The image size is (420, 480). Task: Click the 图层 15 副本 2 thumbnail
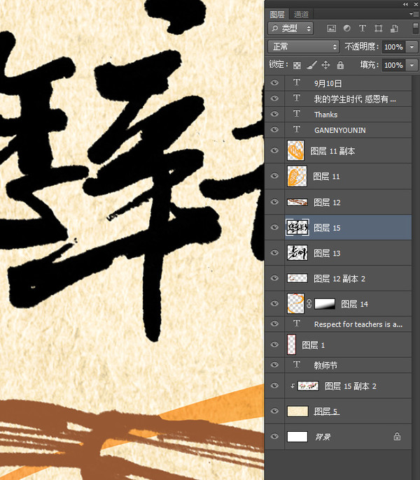point(308,386)
